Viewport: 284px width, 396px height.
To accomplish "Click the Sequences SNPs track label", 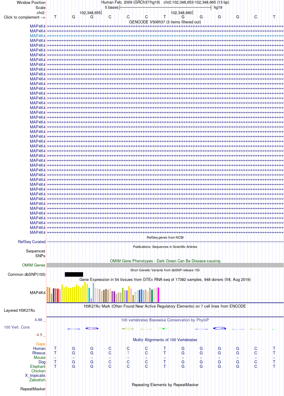I will tap(36, 253).
